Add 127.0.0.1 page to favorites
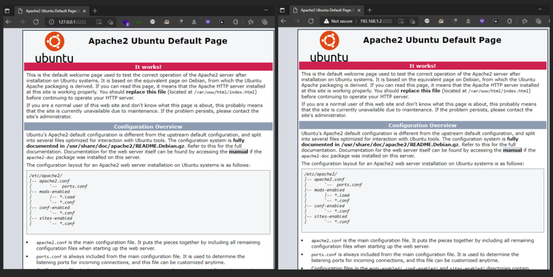This screenshot has width=553, height=277. 110,22
